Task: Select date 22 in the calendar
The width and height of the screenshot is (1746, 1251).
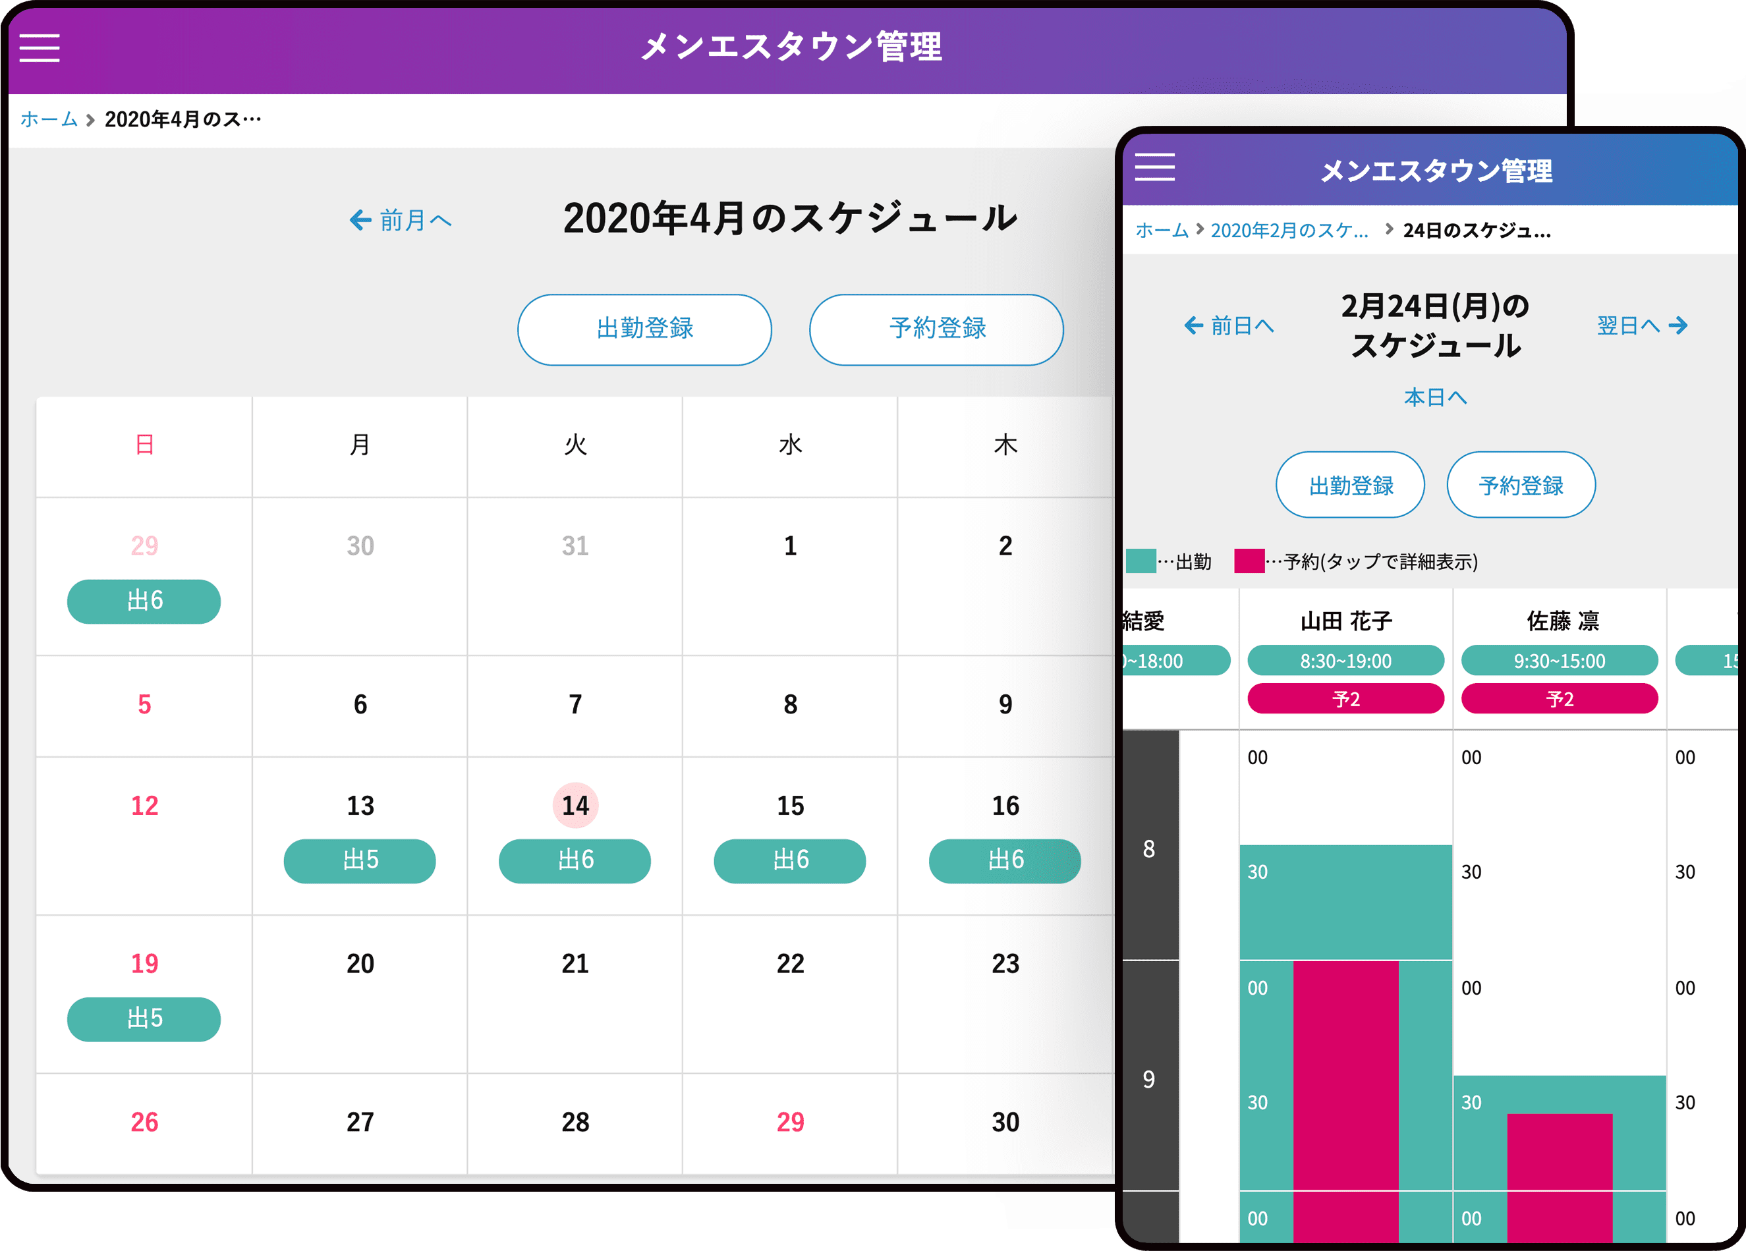Action: point(790,964)
